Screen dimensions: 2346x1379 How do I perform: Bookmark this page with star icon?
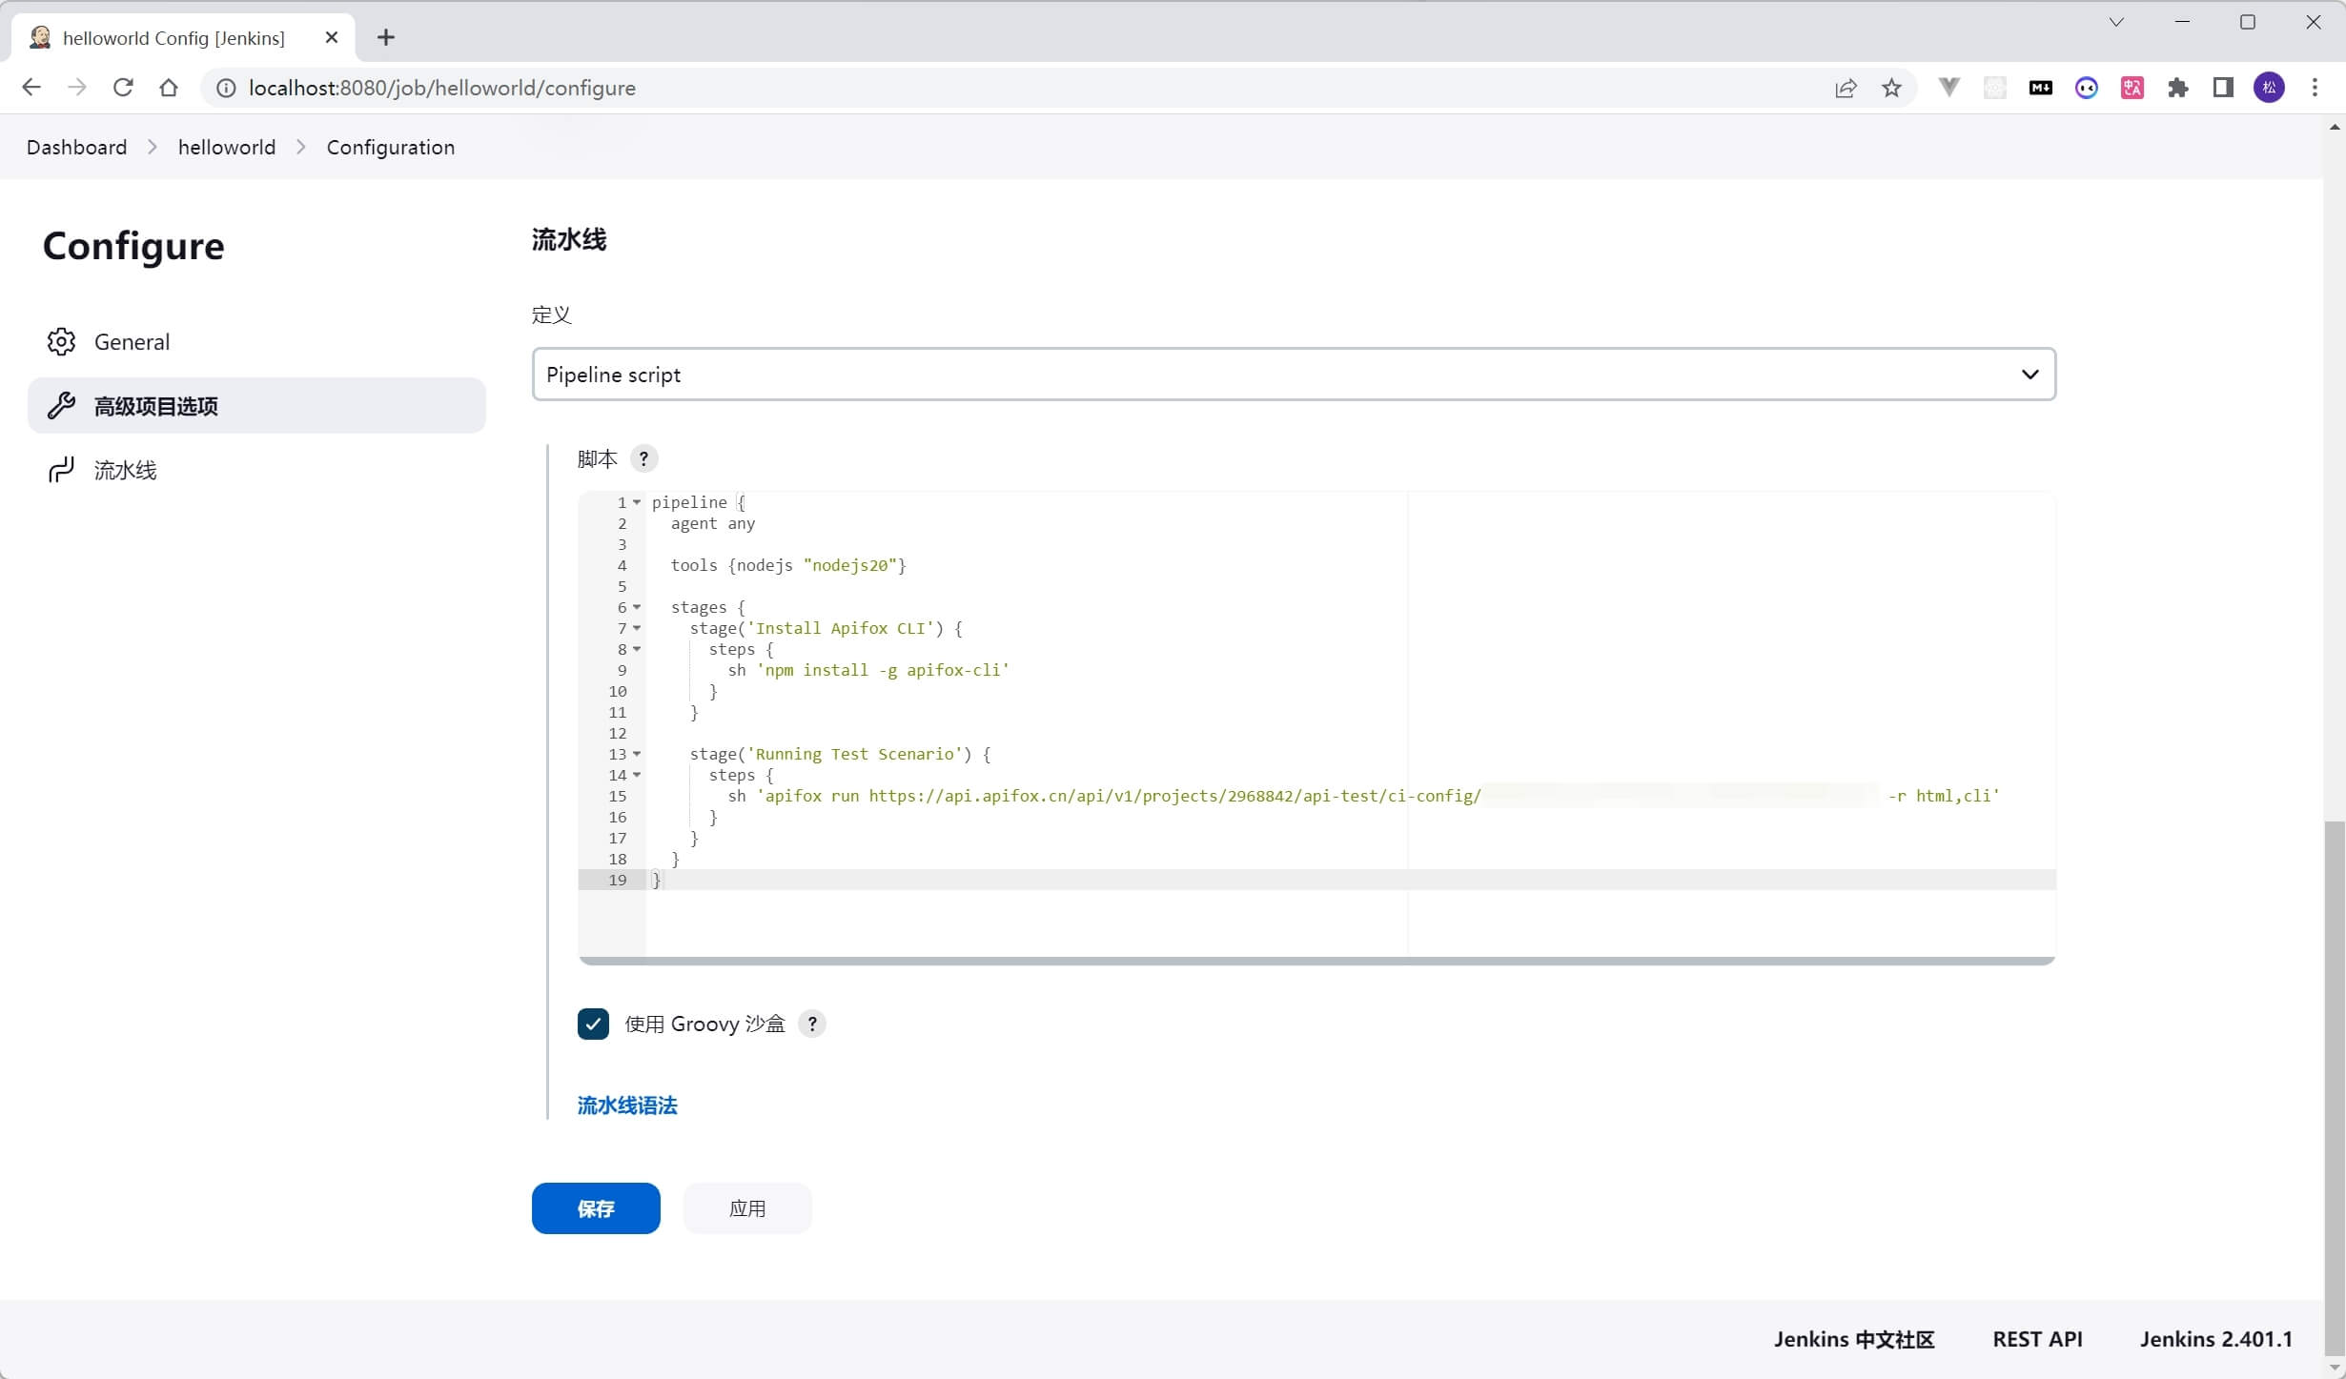point(1891,88)
